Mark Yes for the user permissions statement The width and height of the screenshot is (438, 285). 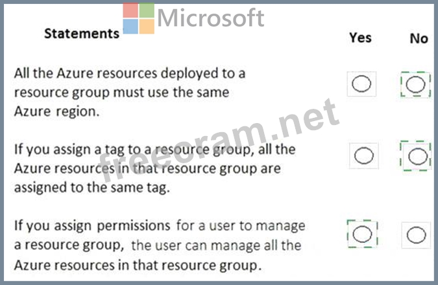point(362,234)
